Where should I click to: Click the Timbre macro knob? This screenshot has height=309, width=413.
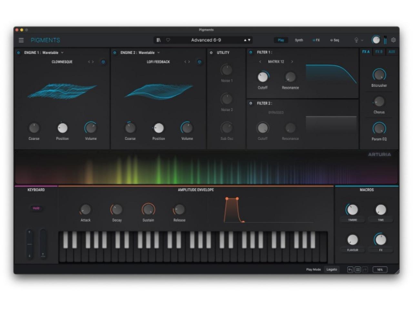tap(352, 210)
